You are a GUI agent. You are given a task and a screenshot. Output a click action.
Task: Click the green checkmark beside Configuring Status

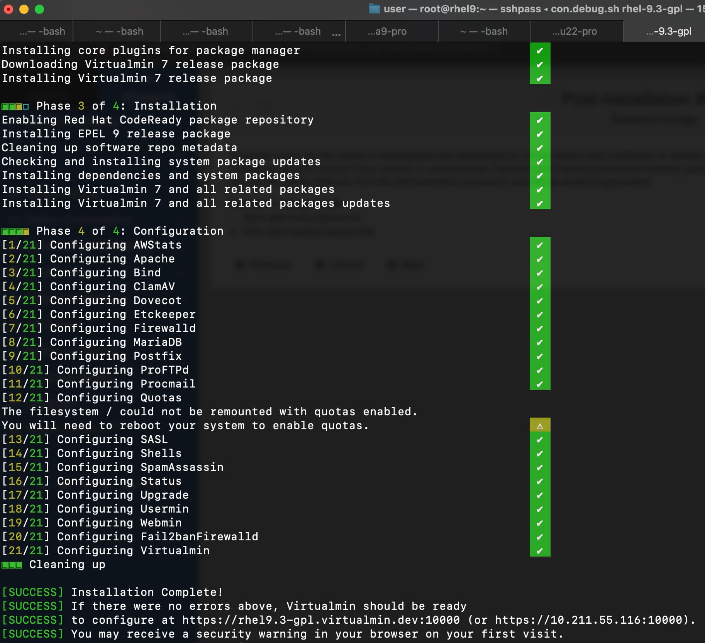tap(540, 481)
